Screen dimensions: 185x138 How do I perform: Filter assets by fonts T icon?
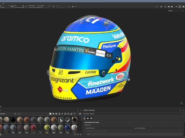[x=74, y=114]
